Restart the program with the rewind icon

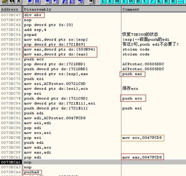pyautogui.click(x=12, y=1)
